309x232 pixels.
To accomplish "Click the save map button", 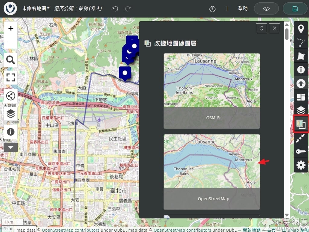I will click(295, 9).
